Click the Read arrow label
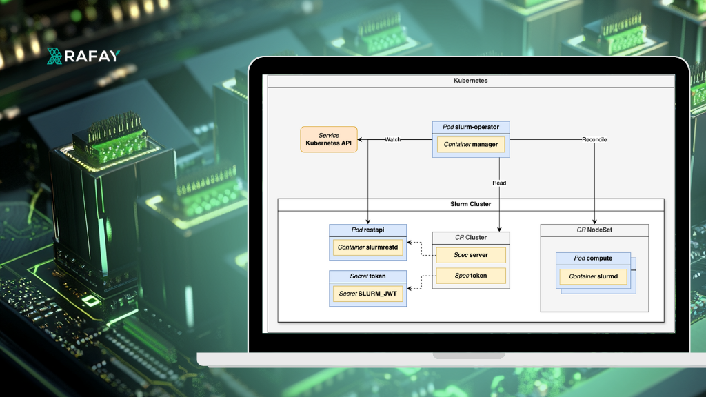This screenshot has width=706, height=397. point(499,183)
